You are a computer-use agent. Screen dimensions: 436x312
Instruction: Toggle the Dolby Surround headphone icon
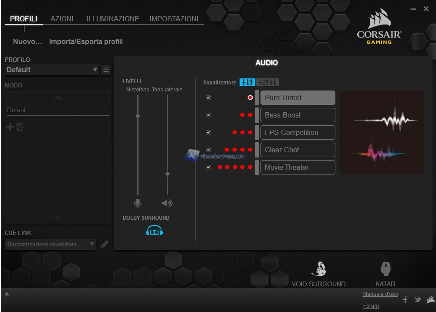click(154, 231)
